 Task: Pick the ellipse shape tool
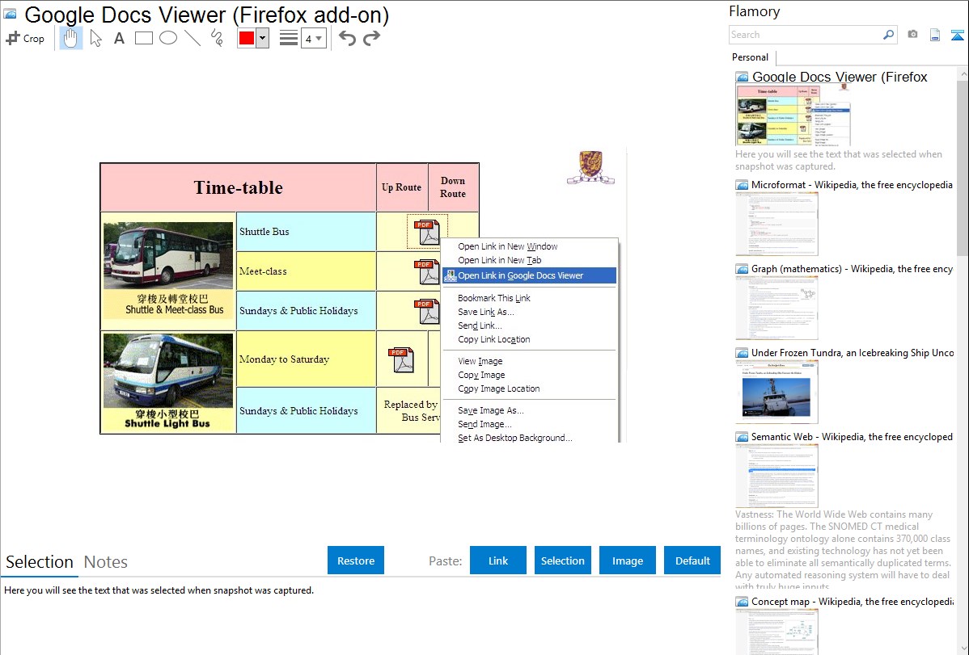point(168,38)
